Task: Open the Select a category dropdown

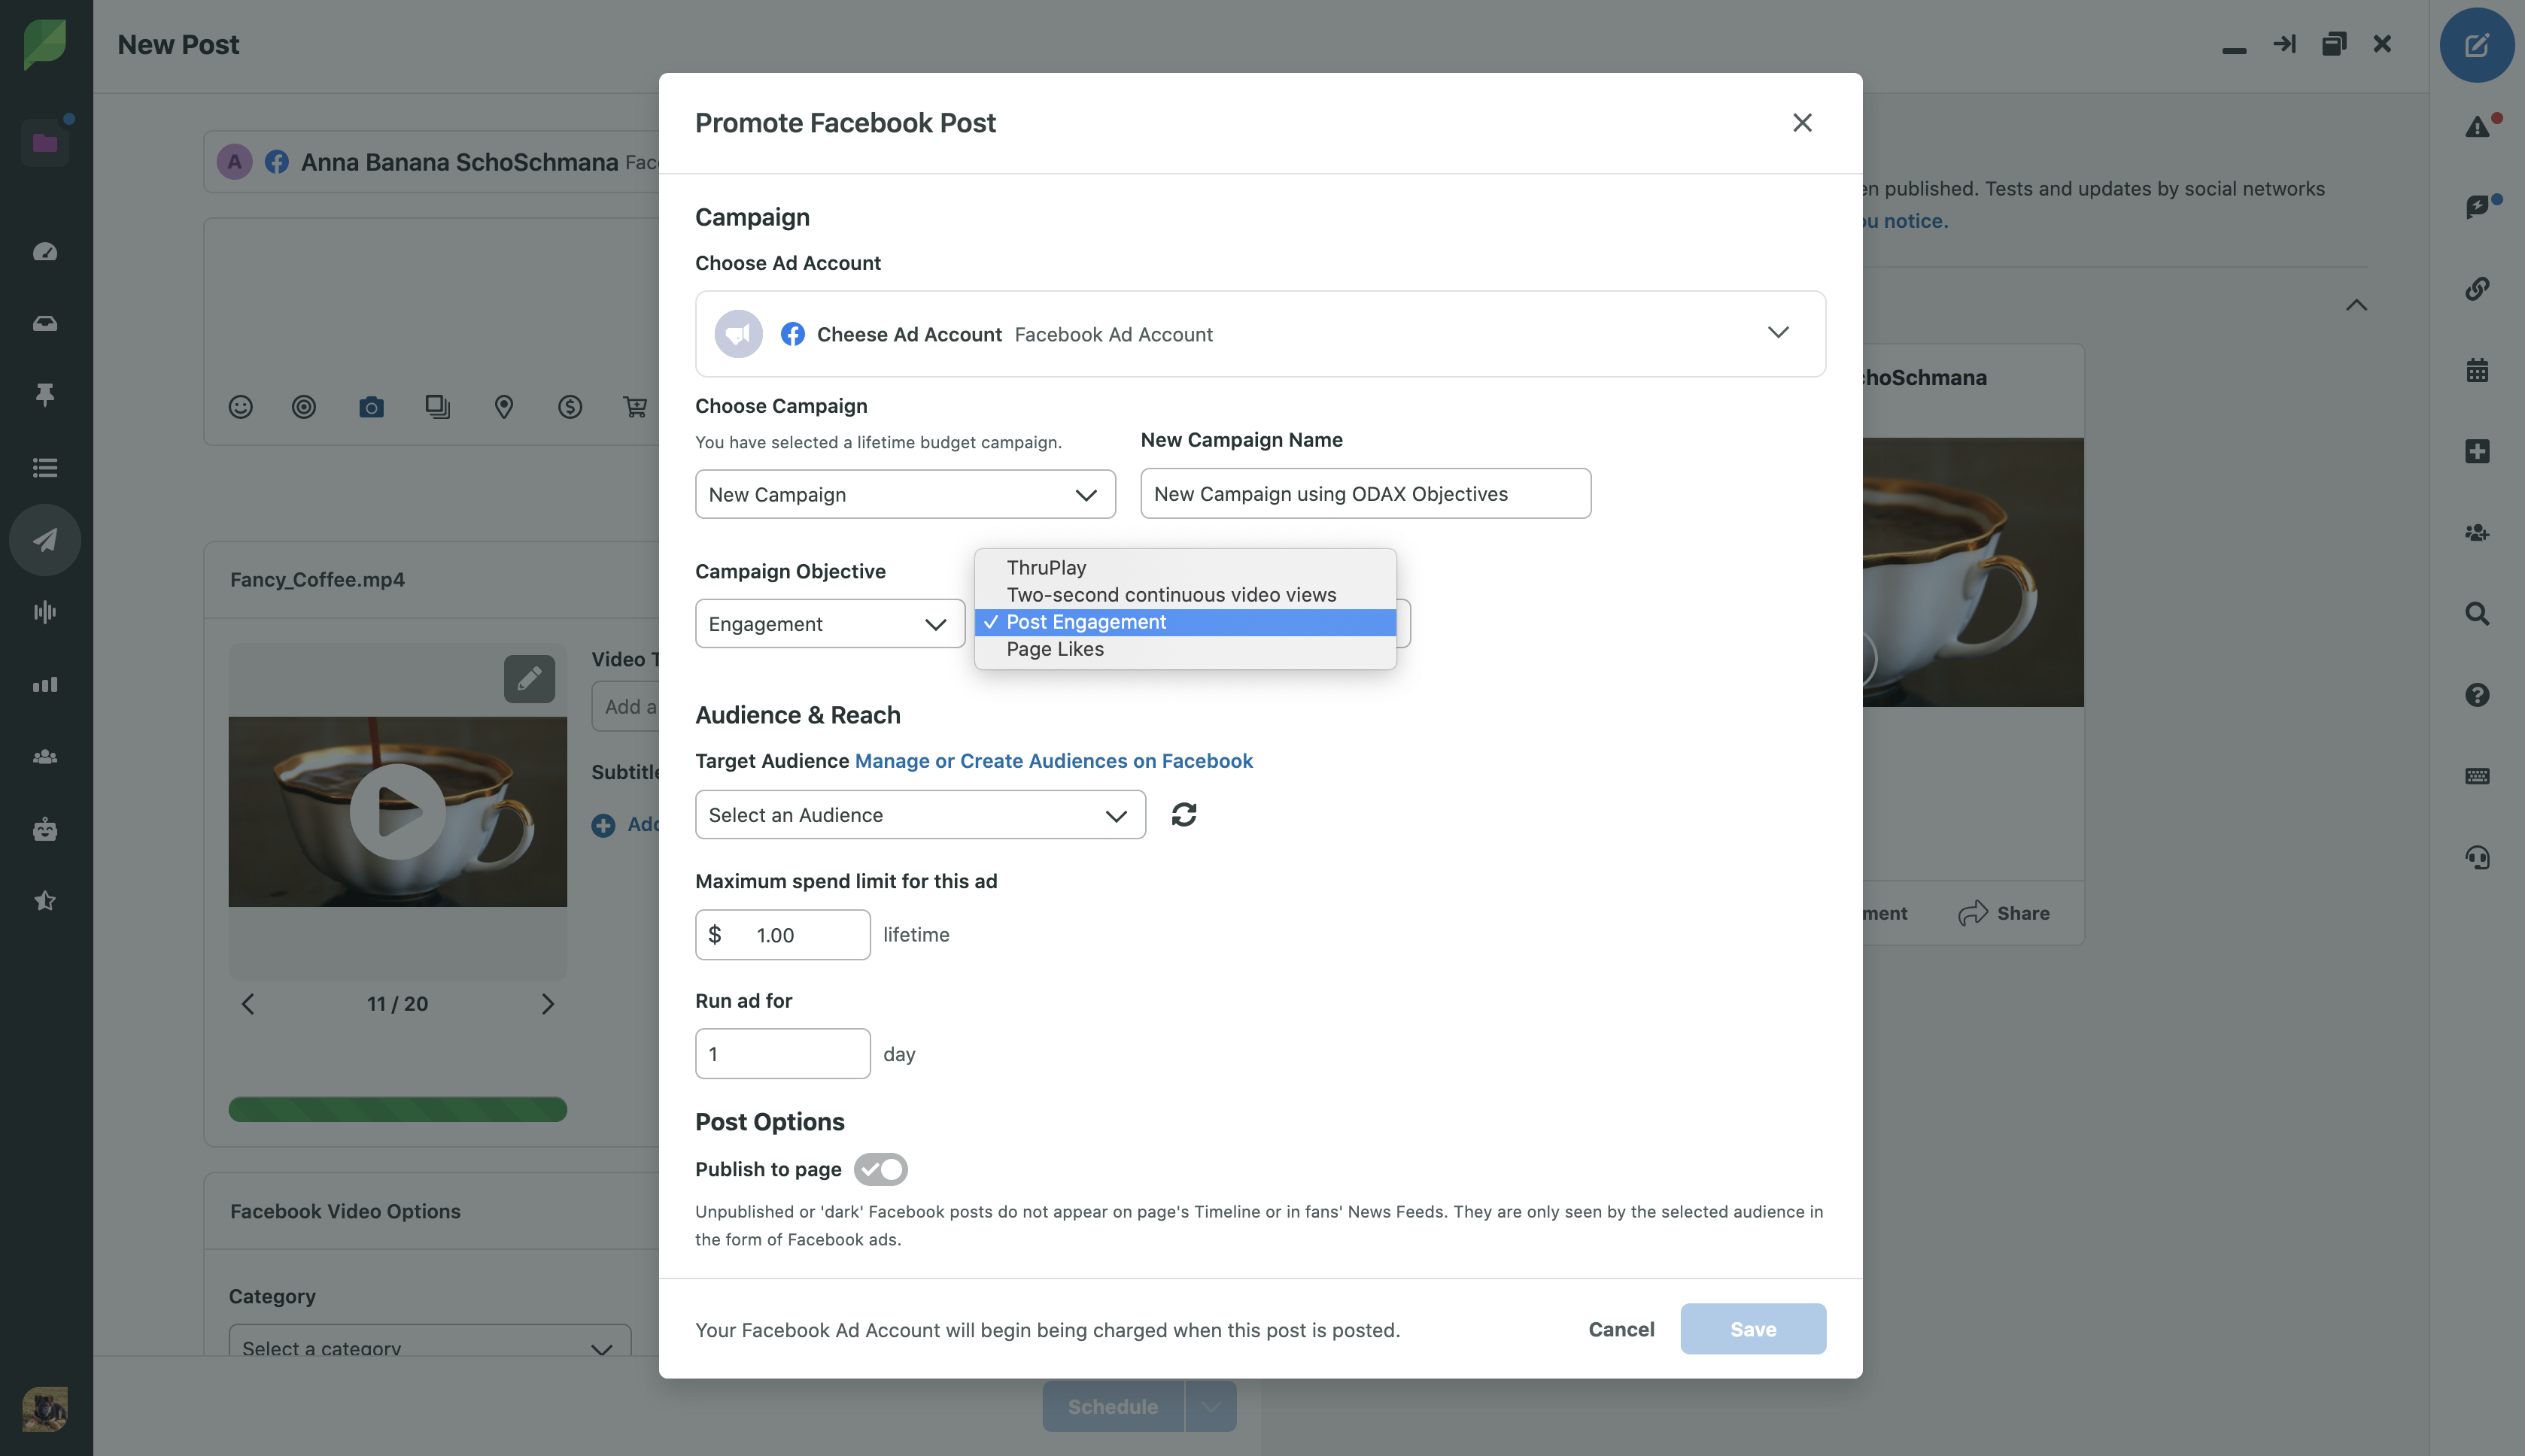Action: coord(430,1341)
